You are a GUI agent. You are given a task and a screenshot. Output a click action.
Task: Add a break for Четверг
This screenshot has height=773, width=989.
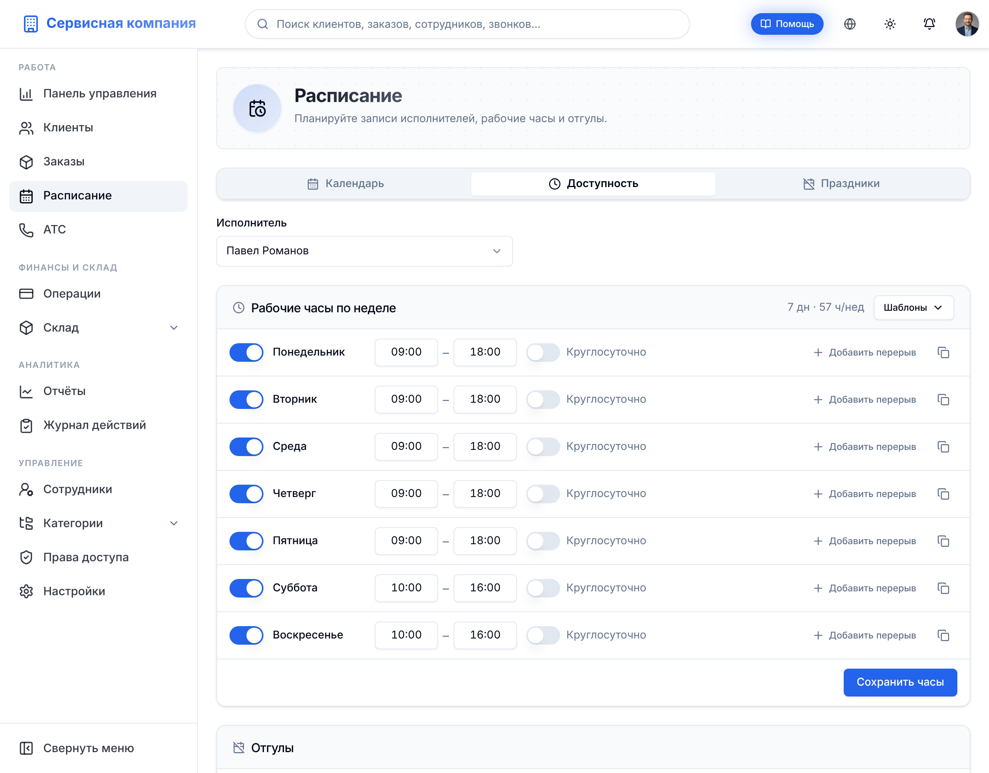(x=865, y=494)
